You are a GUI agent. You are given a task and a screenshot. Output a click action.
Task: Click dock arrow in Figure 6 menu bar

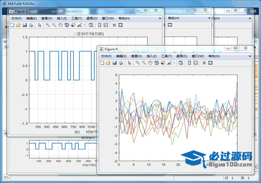250,56
